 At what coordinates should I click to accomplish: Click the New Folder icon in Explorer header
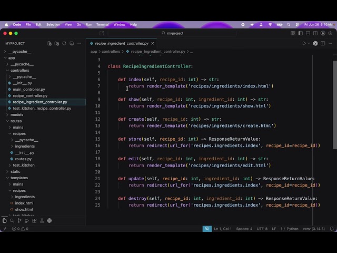(x=57, y=43)
